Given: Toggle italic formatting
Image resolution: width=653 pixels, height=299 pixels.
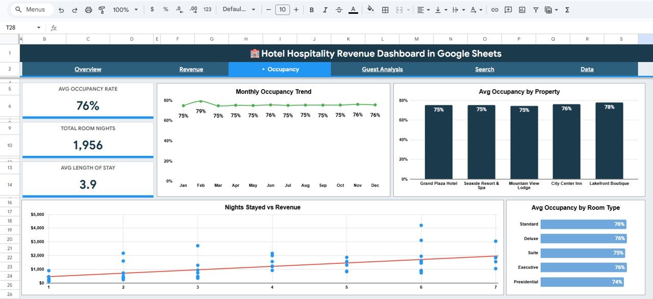Looking at the screenshot, I should coord(325,9).
